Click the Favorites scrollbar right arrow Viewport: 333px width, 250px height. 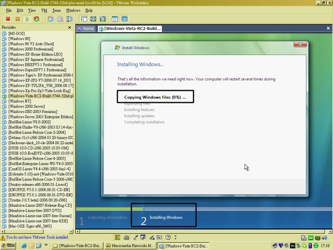coord(71,231)
